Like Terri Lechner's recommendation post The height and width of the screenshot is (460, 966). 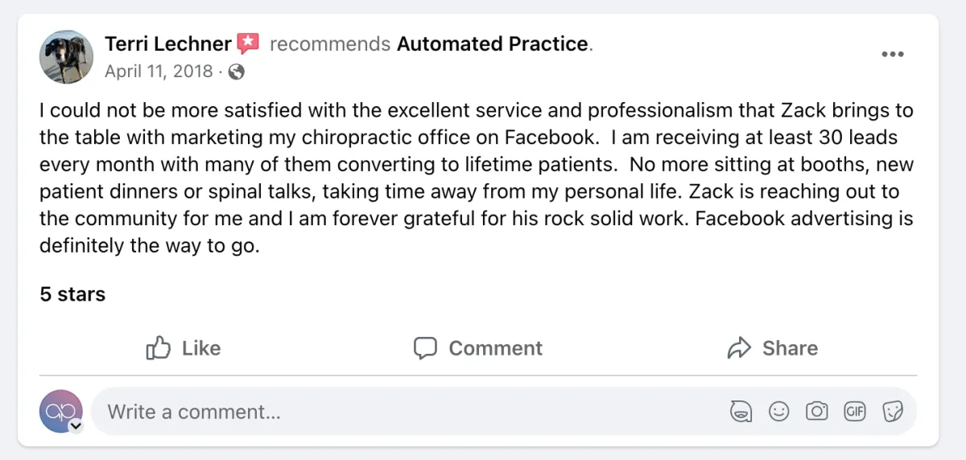184,348
